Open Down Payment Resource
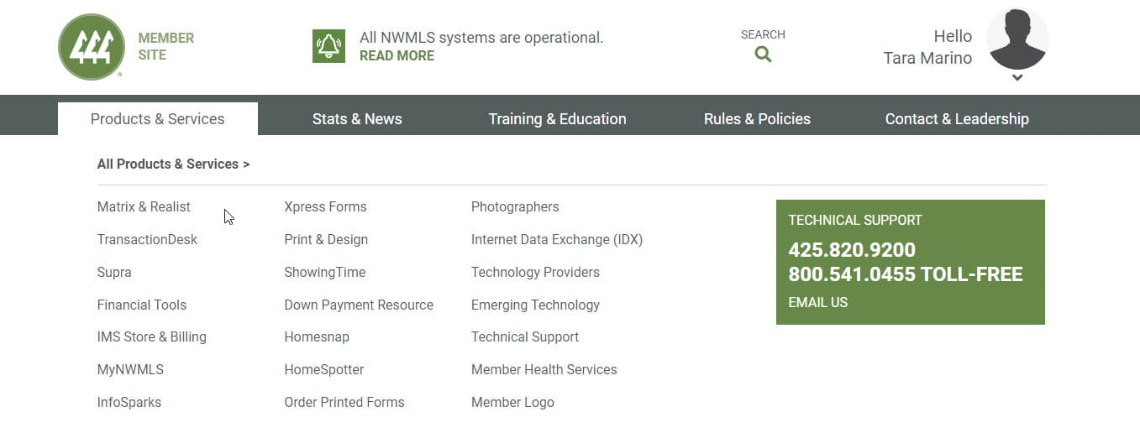The image size is (1140, 438). 359,305
